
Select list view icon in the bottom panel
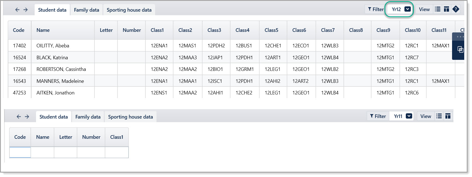pos(439,116)
